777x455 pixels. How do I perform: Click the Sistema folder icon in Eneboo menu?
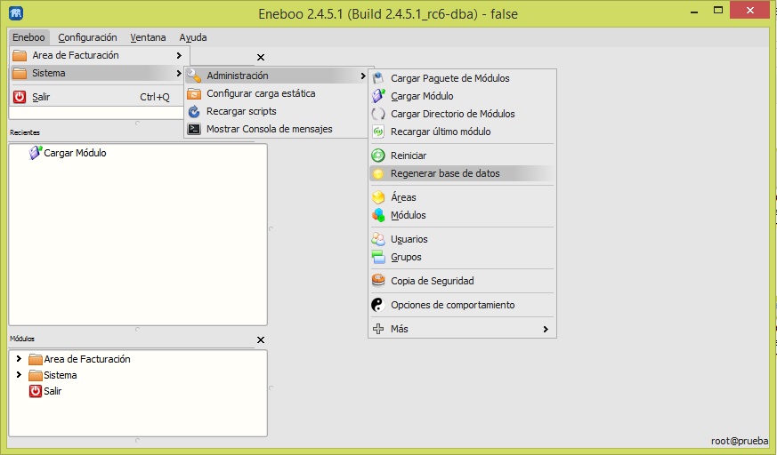[20, 73]
